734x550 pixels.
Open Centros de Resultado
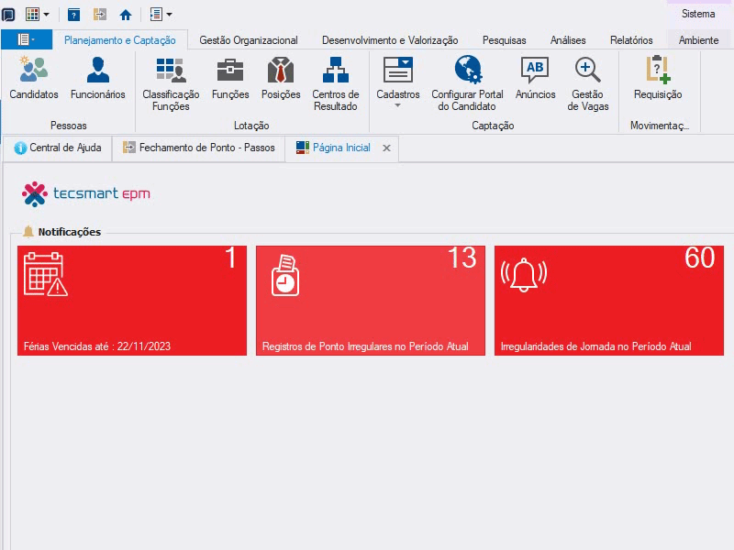pos(336,84)
